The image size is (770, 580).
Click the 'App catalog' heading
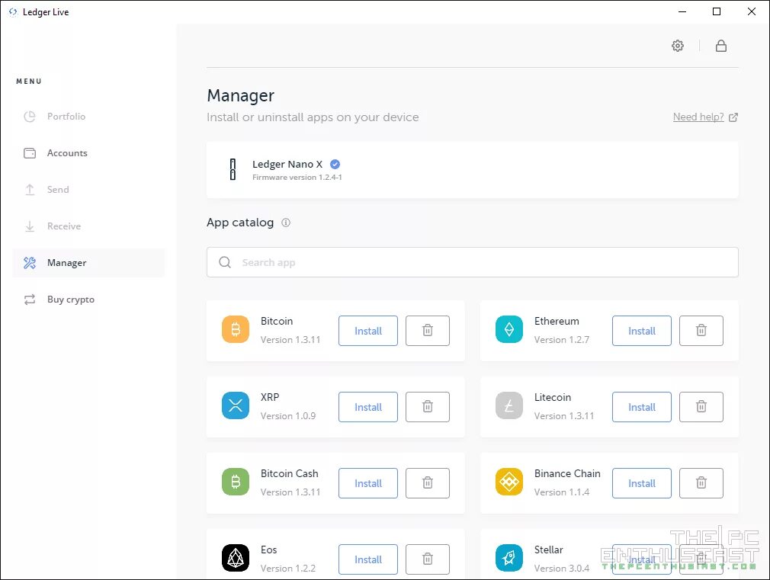click(x=240, y=223)
